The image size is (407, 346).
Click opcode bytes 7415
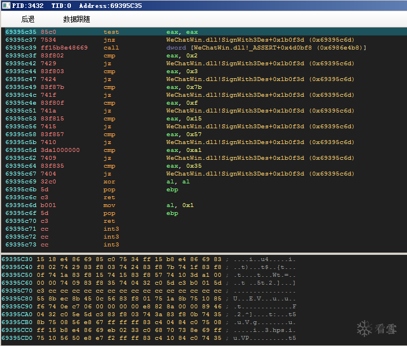(48, 127)
